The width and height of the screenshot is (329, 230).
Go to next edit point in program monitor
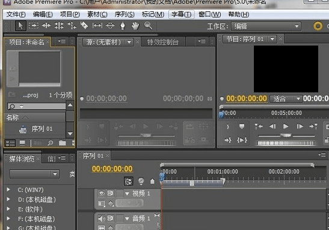(313, 127)
